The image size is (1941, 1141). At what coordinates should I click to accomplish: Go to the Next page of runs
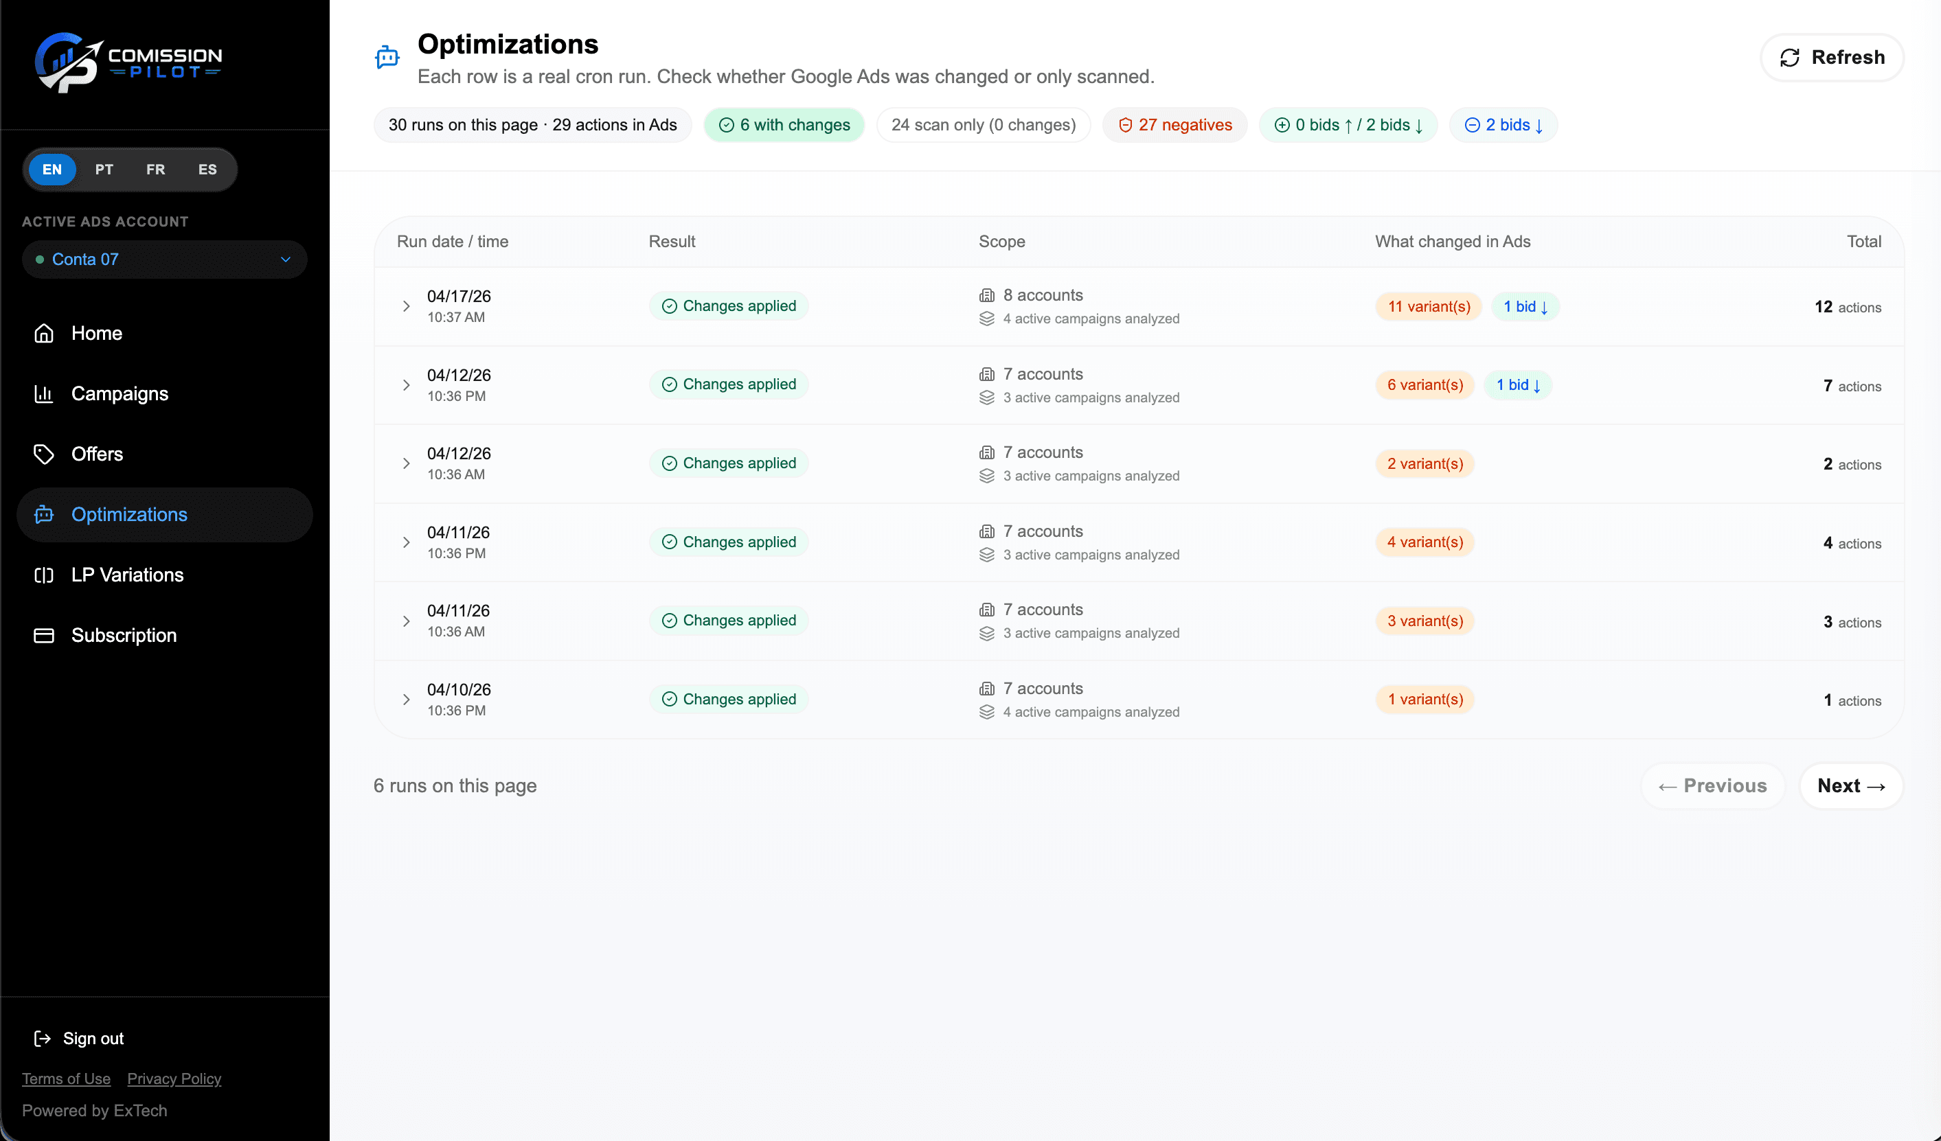[x=1851, y=785]
